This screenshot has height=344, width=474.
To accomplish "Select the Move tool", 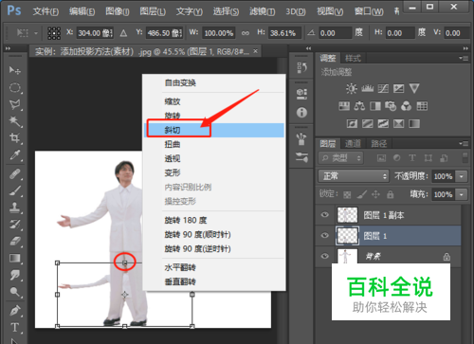I will 14,70.
